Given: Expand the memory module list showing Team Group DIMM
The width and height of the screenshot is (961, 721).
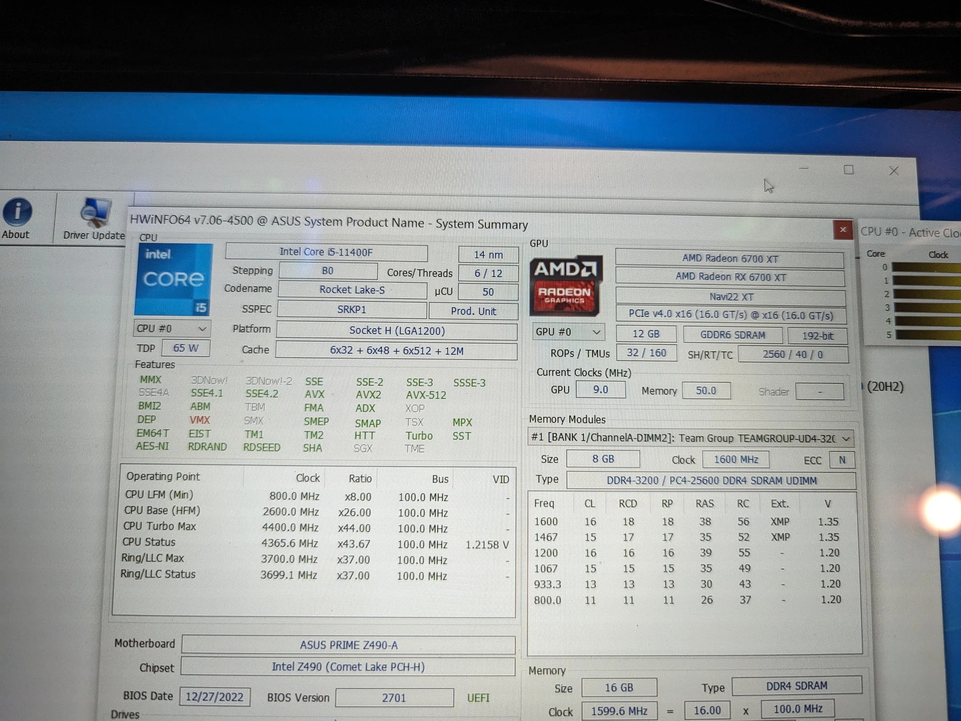Looking at the screenshot, I should point(847,438).
